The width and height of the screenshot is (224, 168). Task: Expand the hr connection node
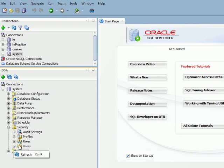coord(3,40)
